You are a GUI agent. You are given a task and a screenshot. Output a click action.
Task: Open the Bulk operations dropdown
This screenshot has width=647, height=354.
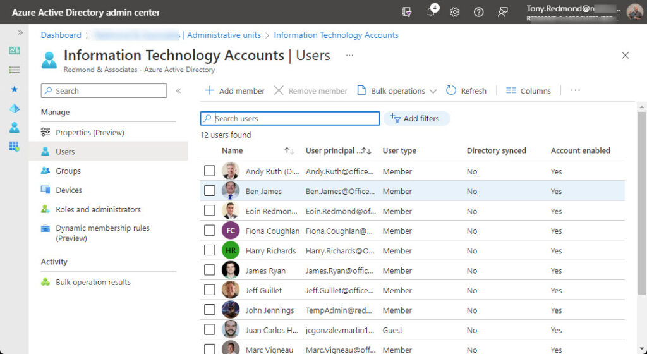click(x=397, y=91)
